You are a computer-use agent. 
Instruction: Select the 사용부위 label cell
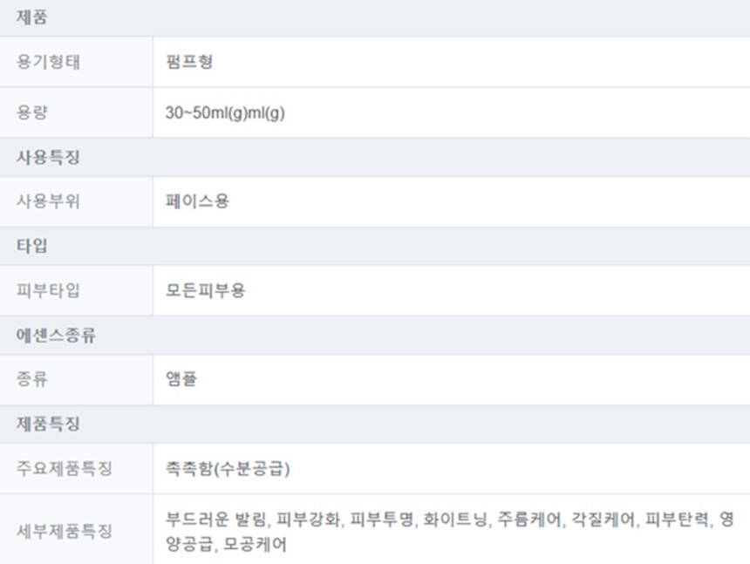49,201
